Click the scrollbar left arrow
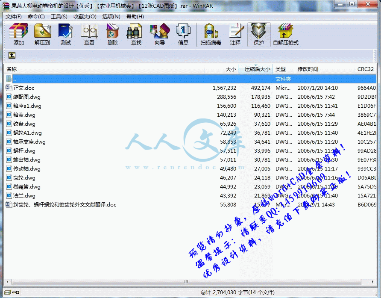The width and height of the screenshot is (381, 298). click(7, 282)
